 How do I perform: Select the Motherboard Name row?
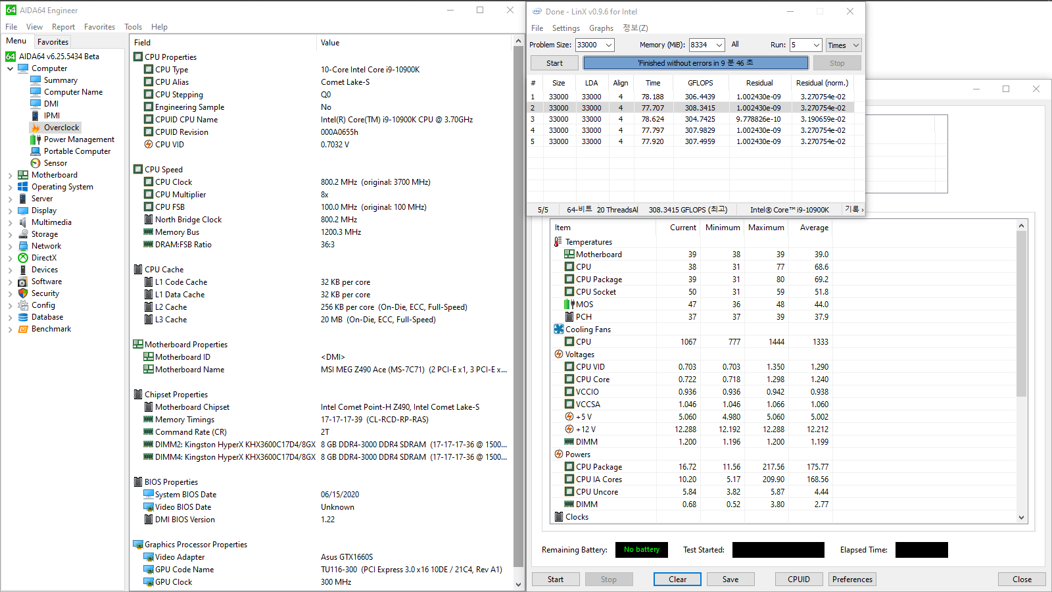[321, 370]
